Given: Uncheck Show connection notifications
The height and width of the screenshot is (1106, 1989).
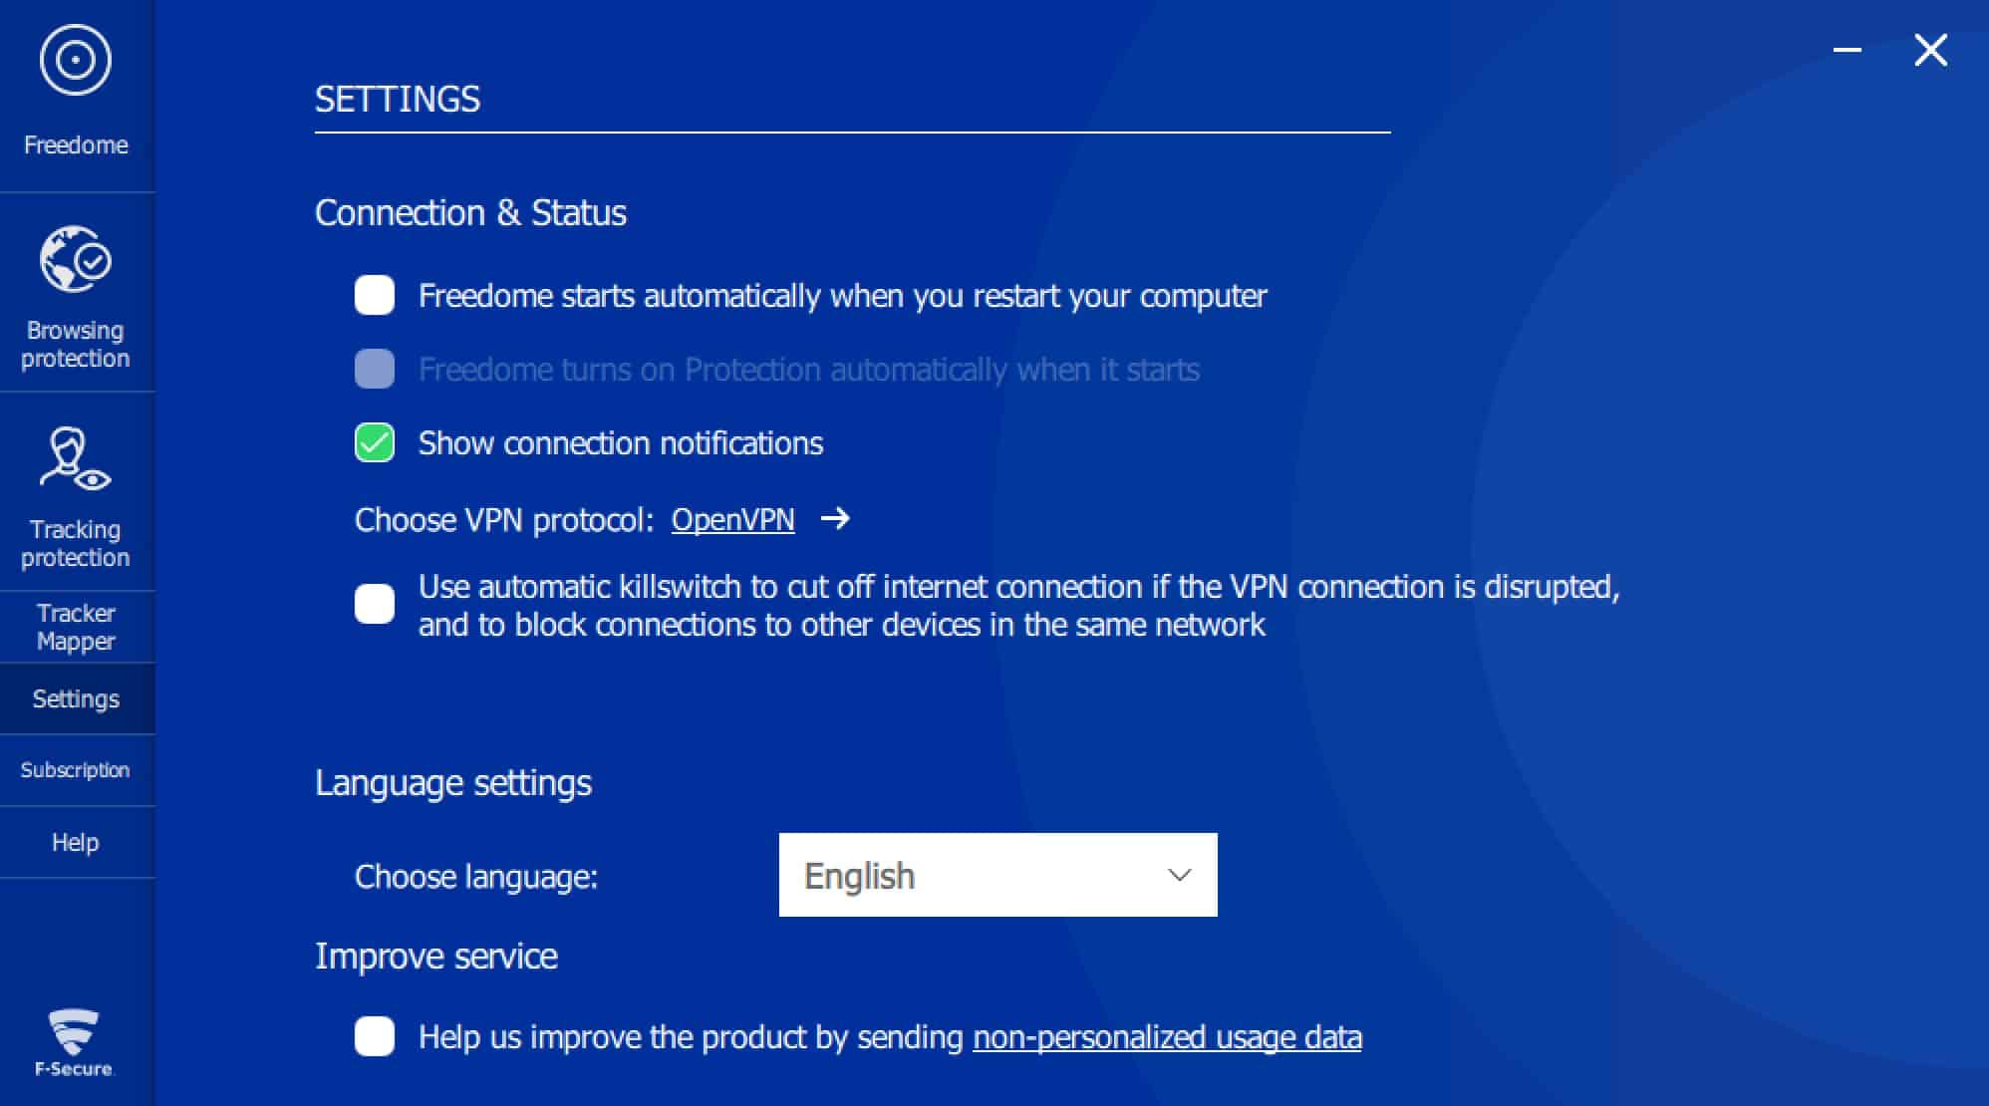Looking at the screenshot, I should pos(375,442).
